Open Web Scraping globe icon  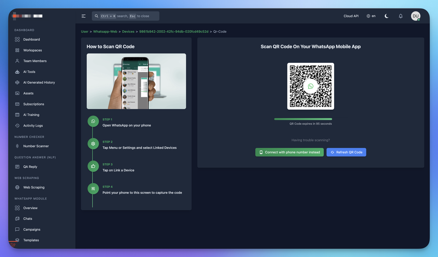(17, 187)
